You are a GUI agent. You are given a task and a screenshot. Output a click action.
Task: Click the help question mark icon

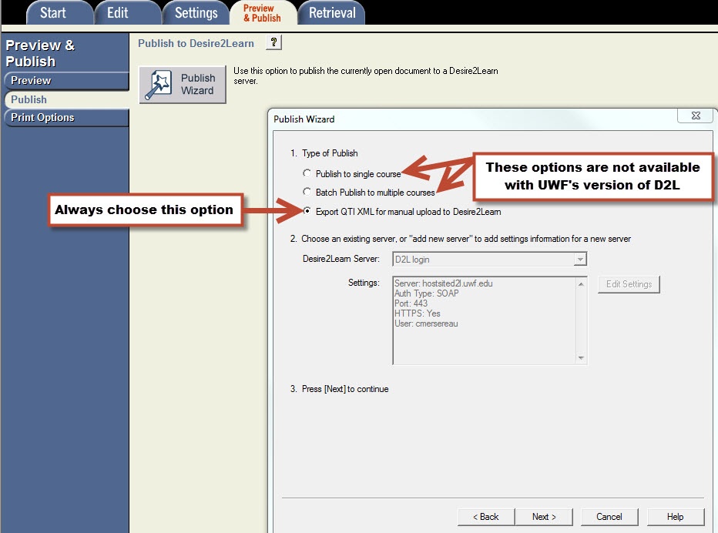(x=273, y=43)
